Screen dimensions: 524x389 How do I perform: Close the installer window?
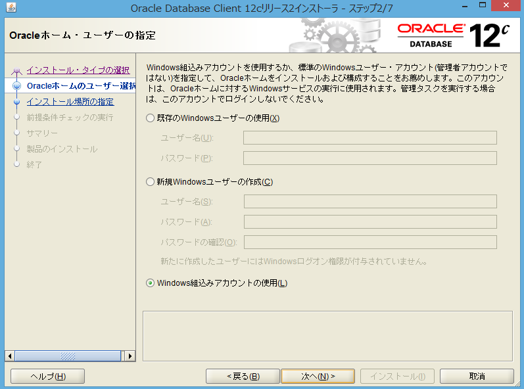pyautogui.click(x=506, y=5)
